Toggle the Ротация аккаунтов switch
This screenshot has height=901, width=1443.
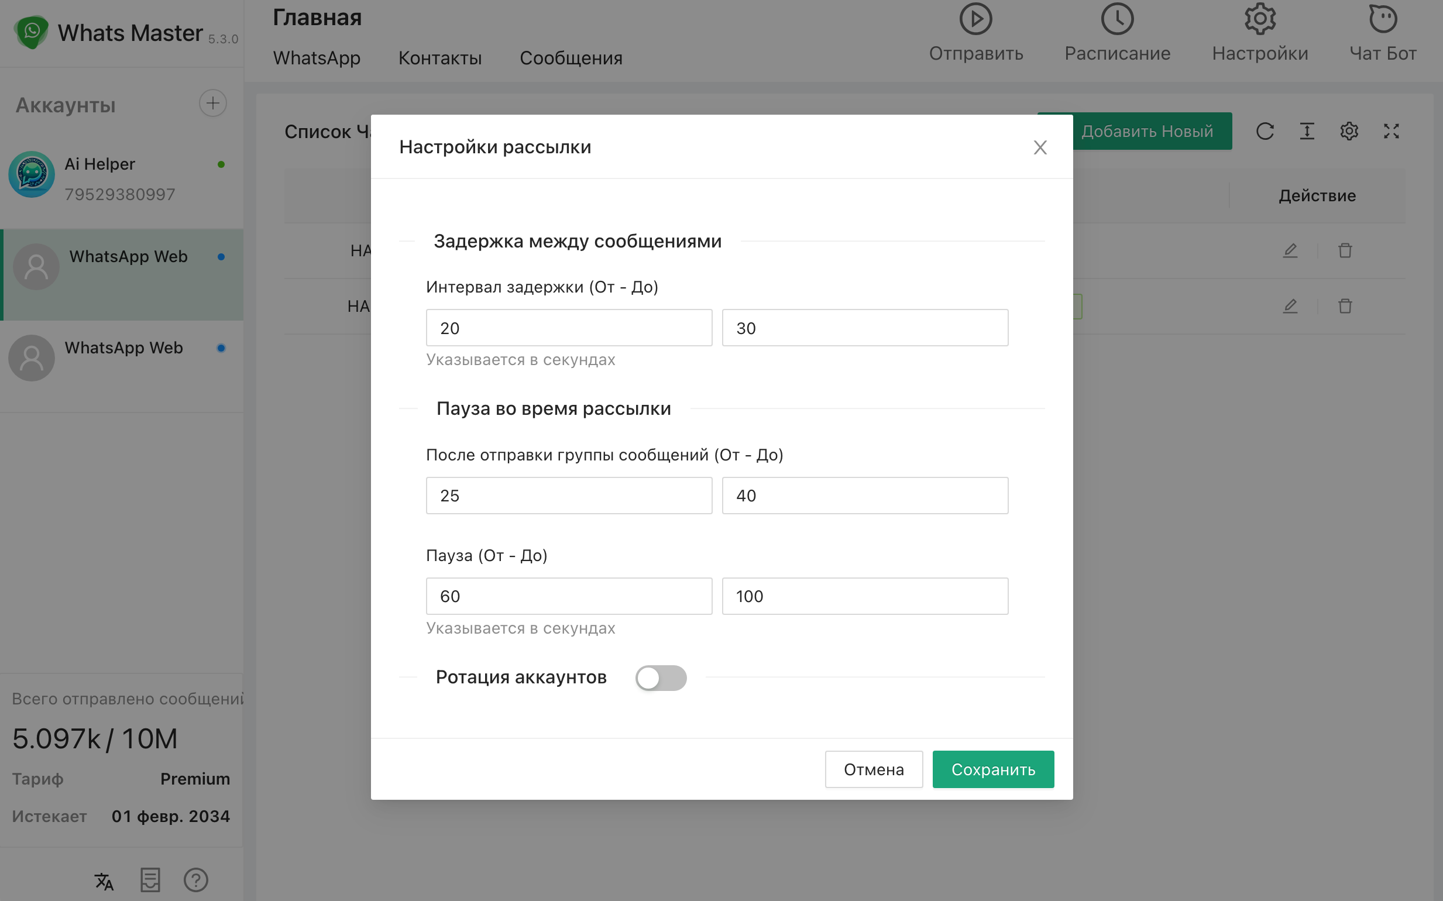(661, 678)
